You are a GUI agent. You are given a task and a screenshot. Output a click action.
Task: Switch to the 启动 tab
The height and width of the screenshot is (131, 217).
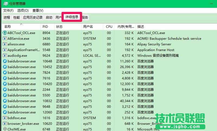coord(49,18)
